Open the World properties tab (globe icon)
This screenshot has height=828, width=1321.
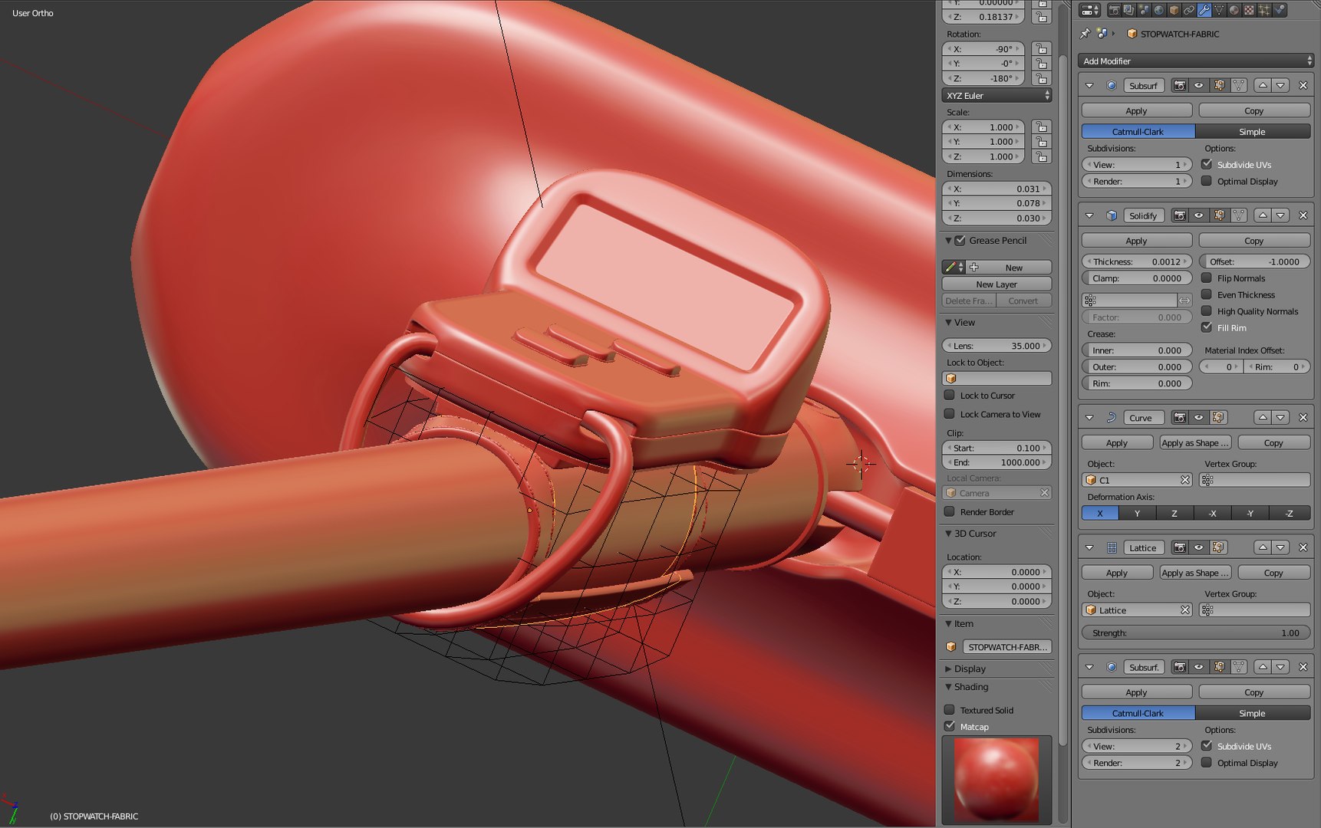click(1159, 10)
